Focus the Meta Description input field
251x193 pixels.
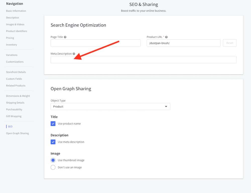tap(143, 60)
